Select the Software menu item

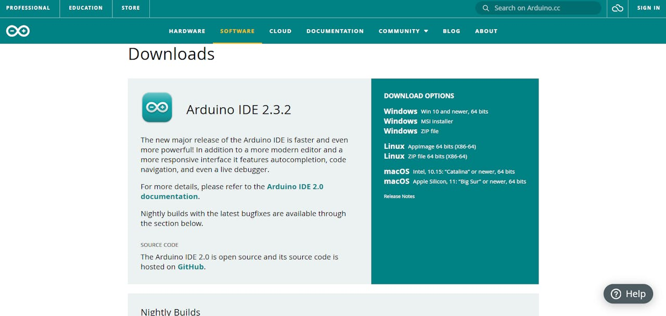point(237,31)
